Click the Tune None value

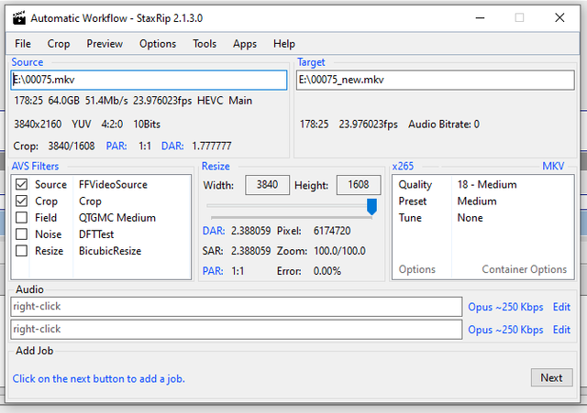click(470, 218)
